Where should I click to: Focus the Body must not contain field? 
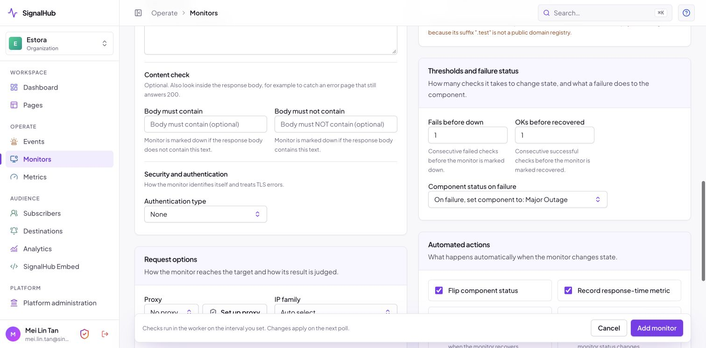[x=336, y=124]
